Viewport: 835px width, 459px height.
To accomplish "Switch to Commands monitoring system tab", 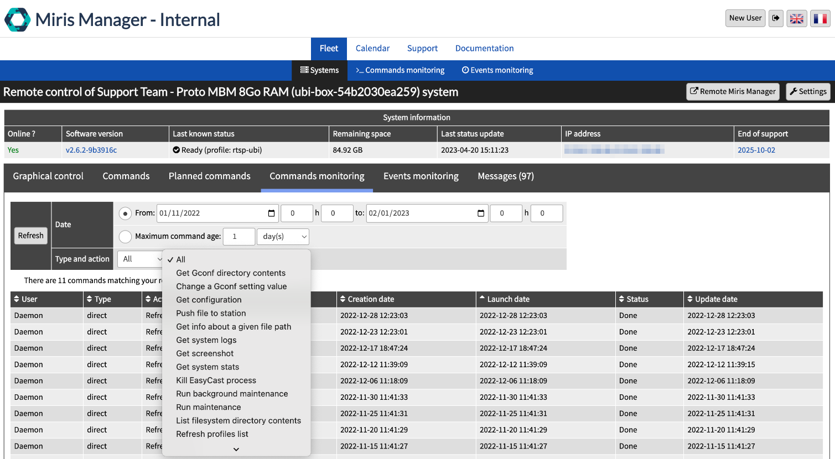I will pos(317,176).
